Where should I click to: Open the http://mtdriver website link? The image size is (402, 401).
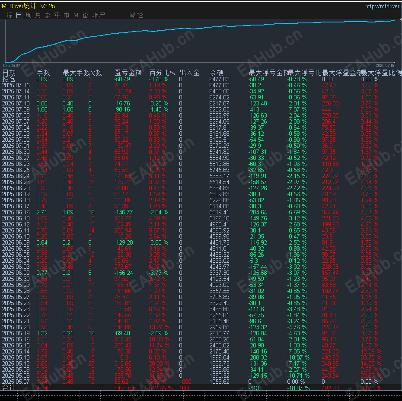click(383, 6)
